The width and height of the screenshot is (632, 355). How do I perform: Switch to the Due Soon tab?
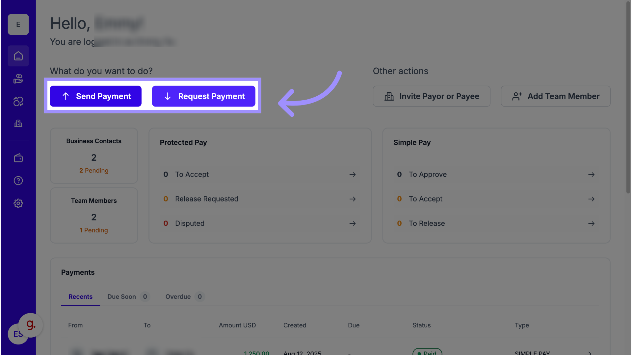121,297
